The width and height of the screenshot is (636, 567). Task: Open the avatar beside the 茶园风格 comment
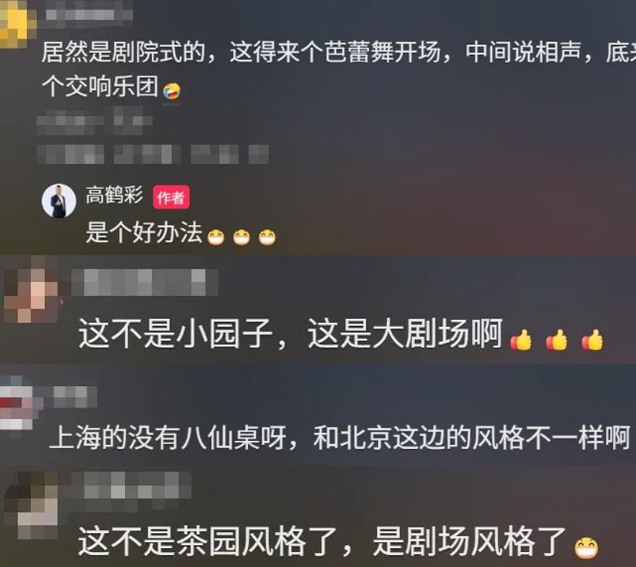coord(31,506)
